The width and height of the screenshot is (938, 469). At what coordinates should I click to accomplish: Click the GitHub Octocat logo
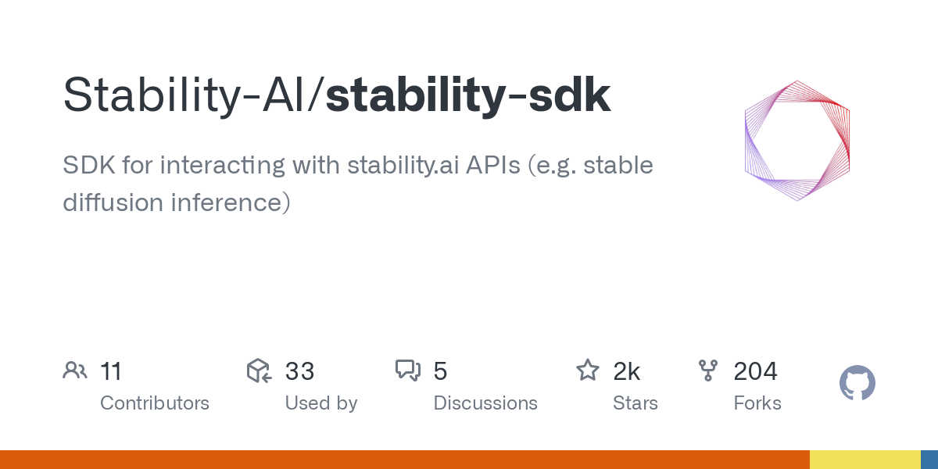click(857, 384)
